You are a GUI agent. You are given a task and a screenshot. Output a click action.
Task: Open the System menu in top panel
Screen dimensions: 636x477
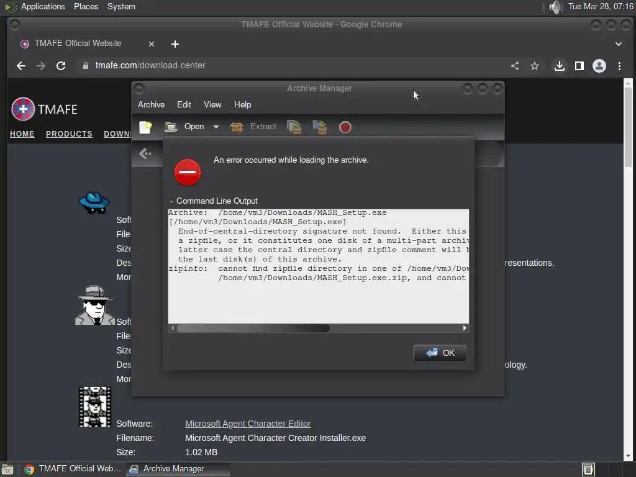(x=121, y=6)
